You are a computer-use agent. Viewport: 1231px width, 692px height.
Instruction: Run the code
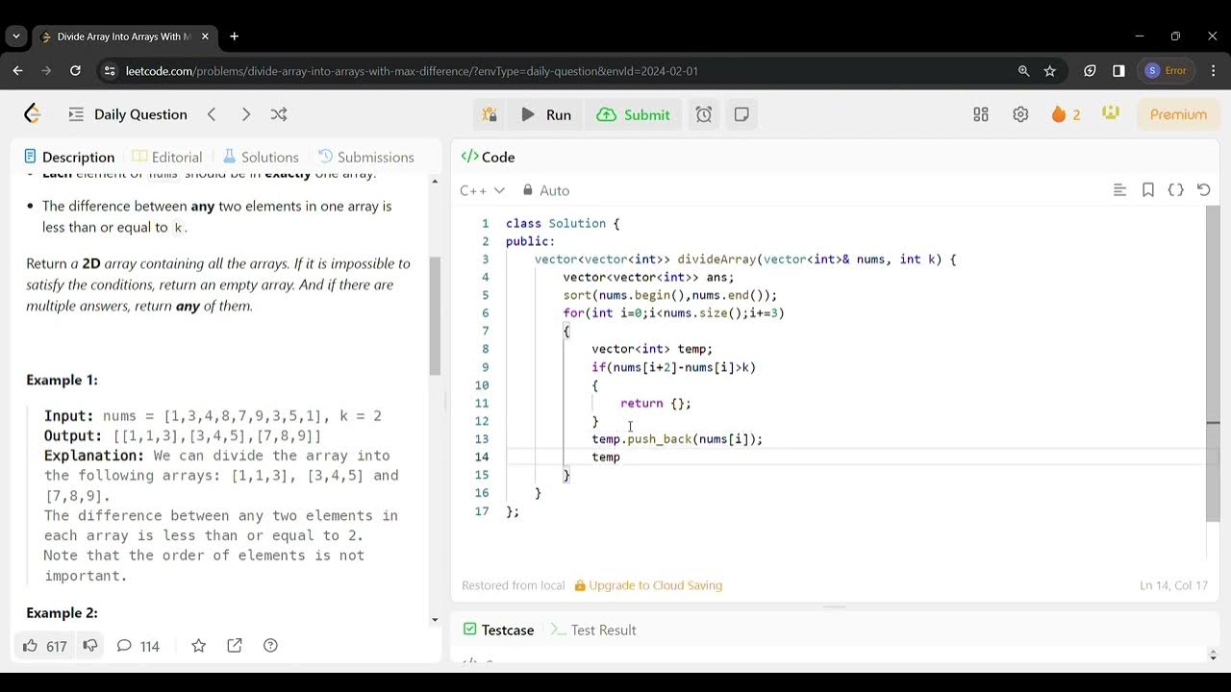[546, 114]
